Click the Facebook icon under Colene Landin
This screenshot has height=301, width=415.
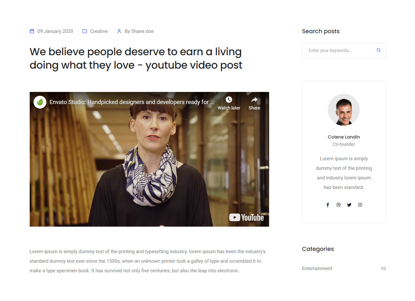click(328, 205)
